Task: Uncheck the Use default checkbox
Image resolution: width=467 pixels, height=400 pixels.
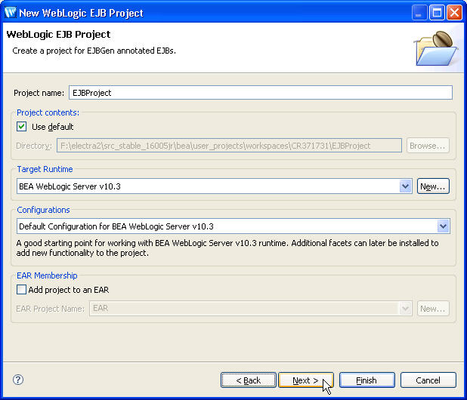Action: click(21, 127)
